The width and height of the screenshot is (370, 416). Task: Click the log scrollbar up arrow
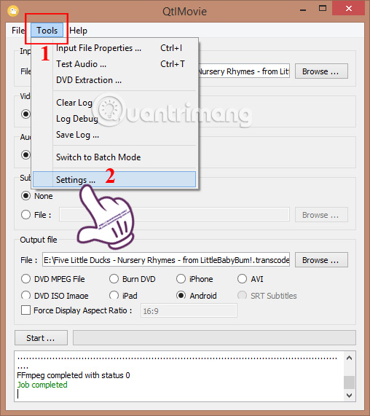pyautogui.click(x=349, y=358)
